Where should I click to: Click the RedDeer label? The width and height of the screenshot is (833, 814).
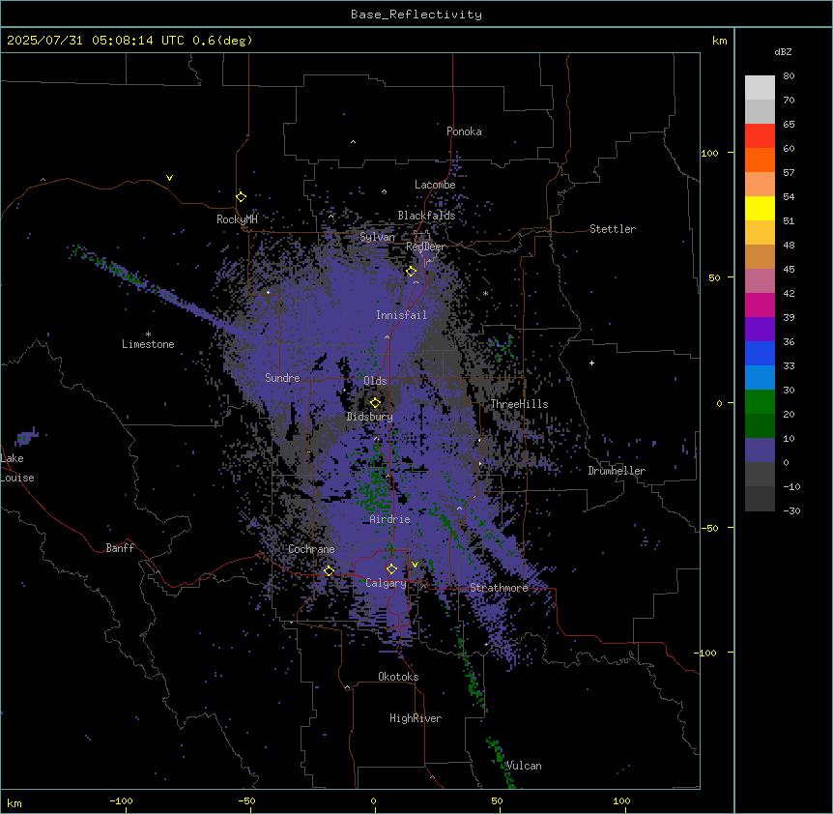425,247
